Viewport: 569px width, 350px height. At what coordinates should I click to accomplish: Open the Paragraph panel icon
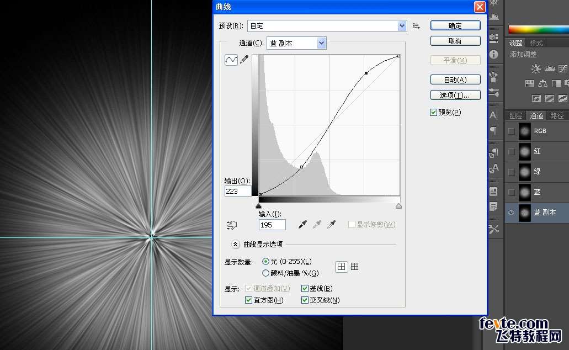(x=494, y=131)
